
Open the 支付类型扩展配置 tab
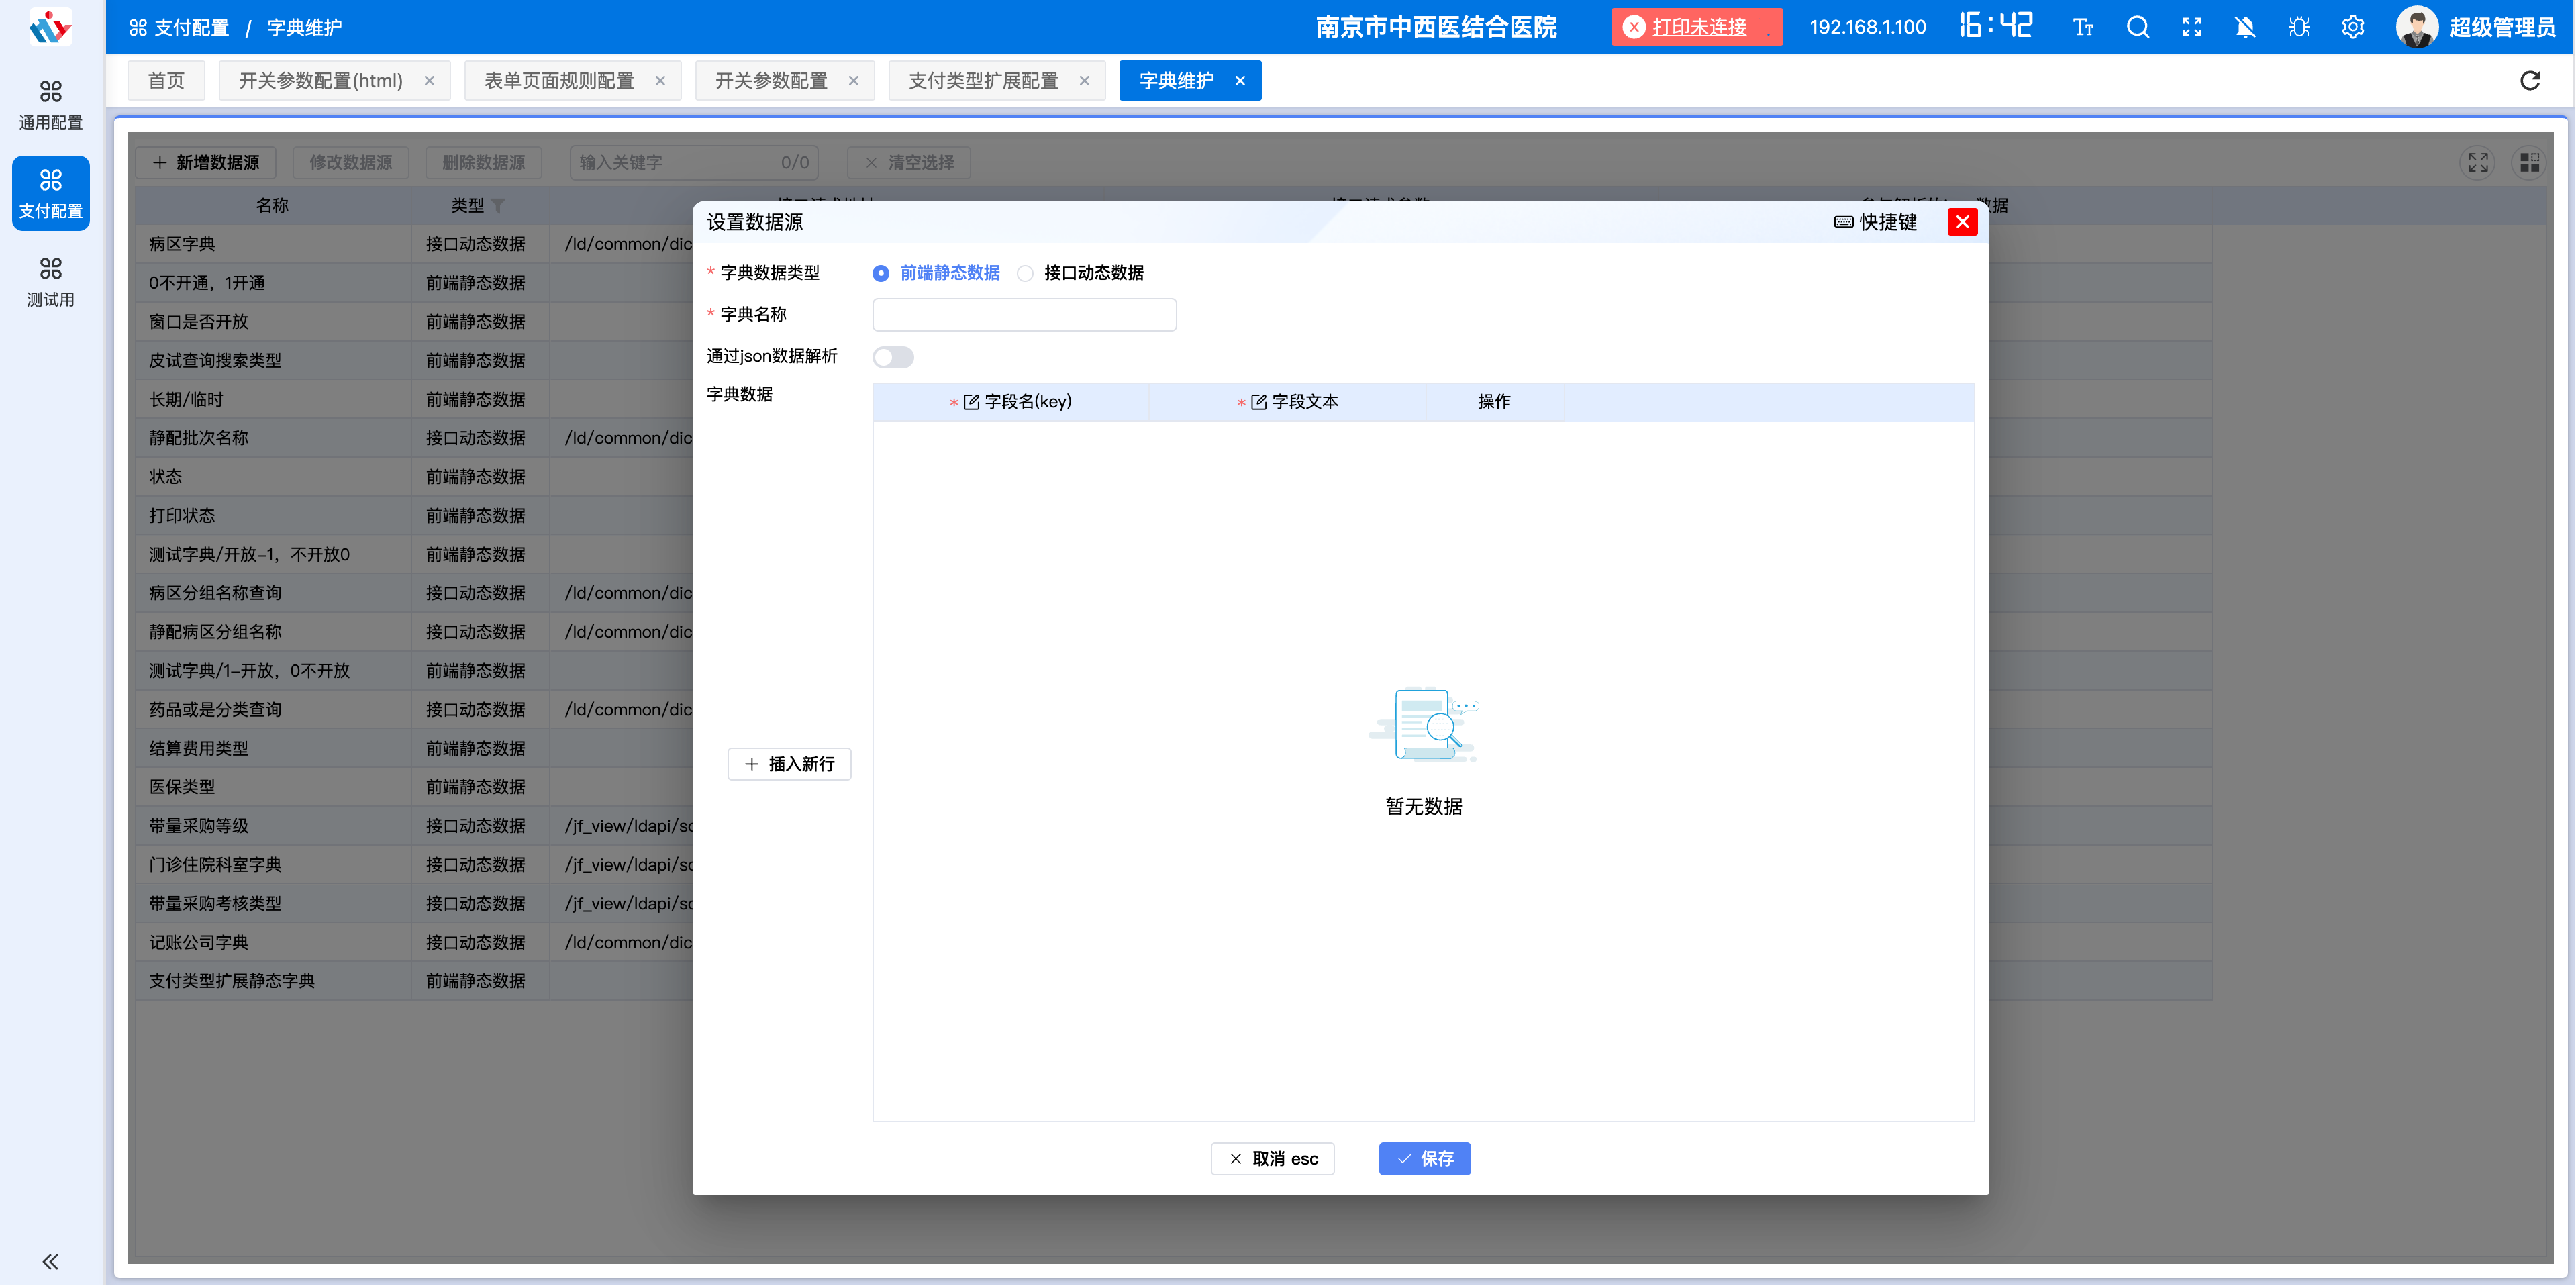[x=985, y=80]
